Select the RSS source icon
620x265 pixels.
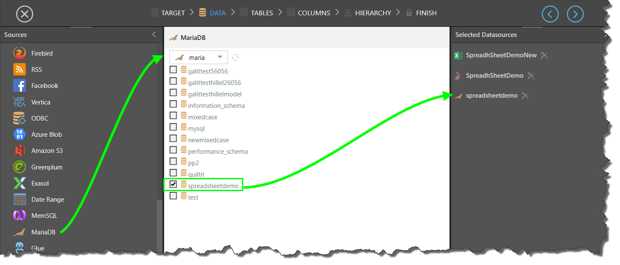point(20,69)
